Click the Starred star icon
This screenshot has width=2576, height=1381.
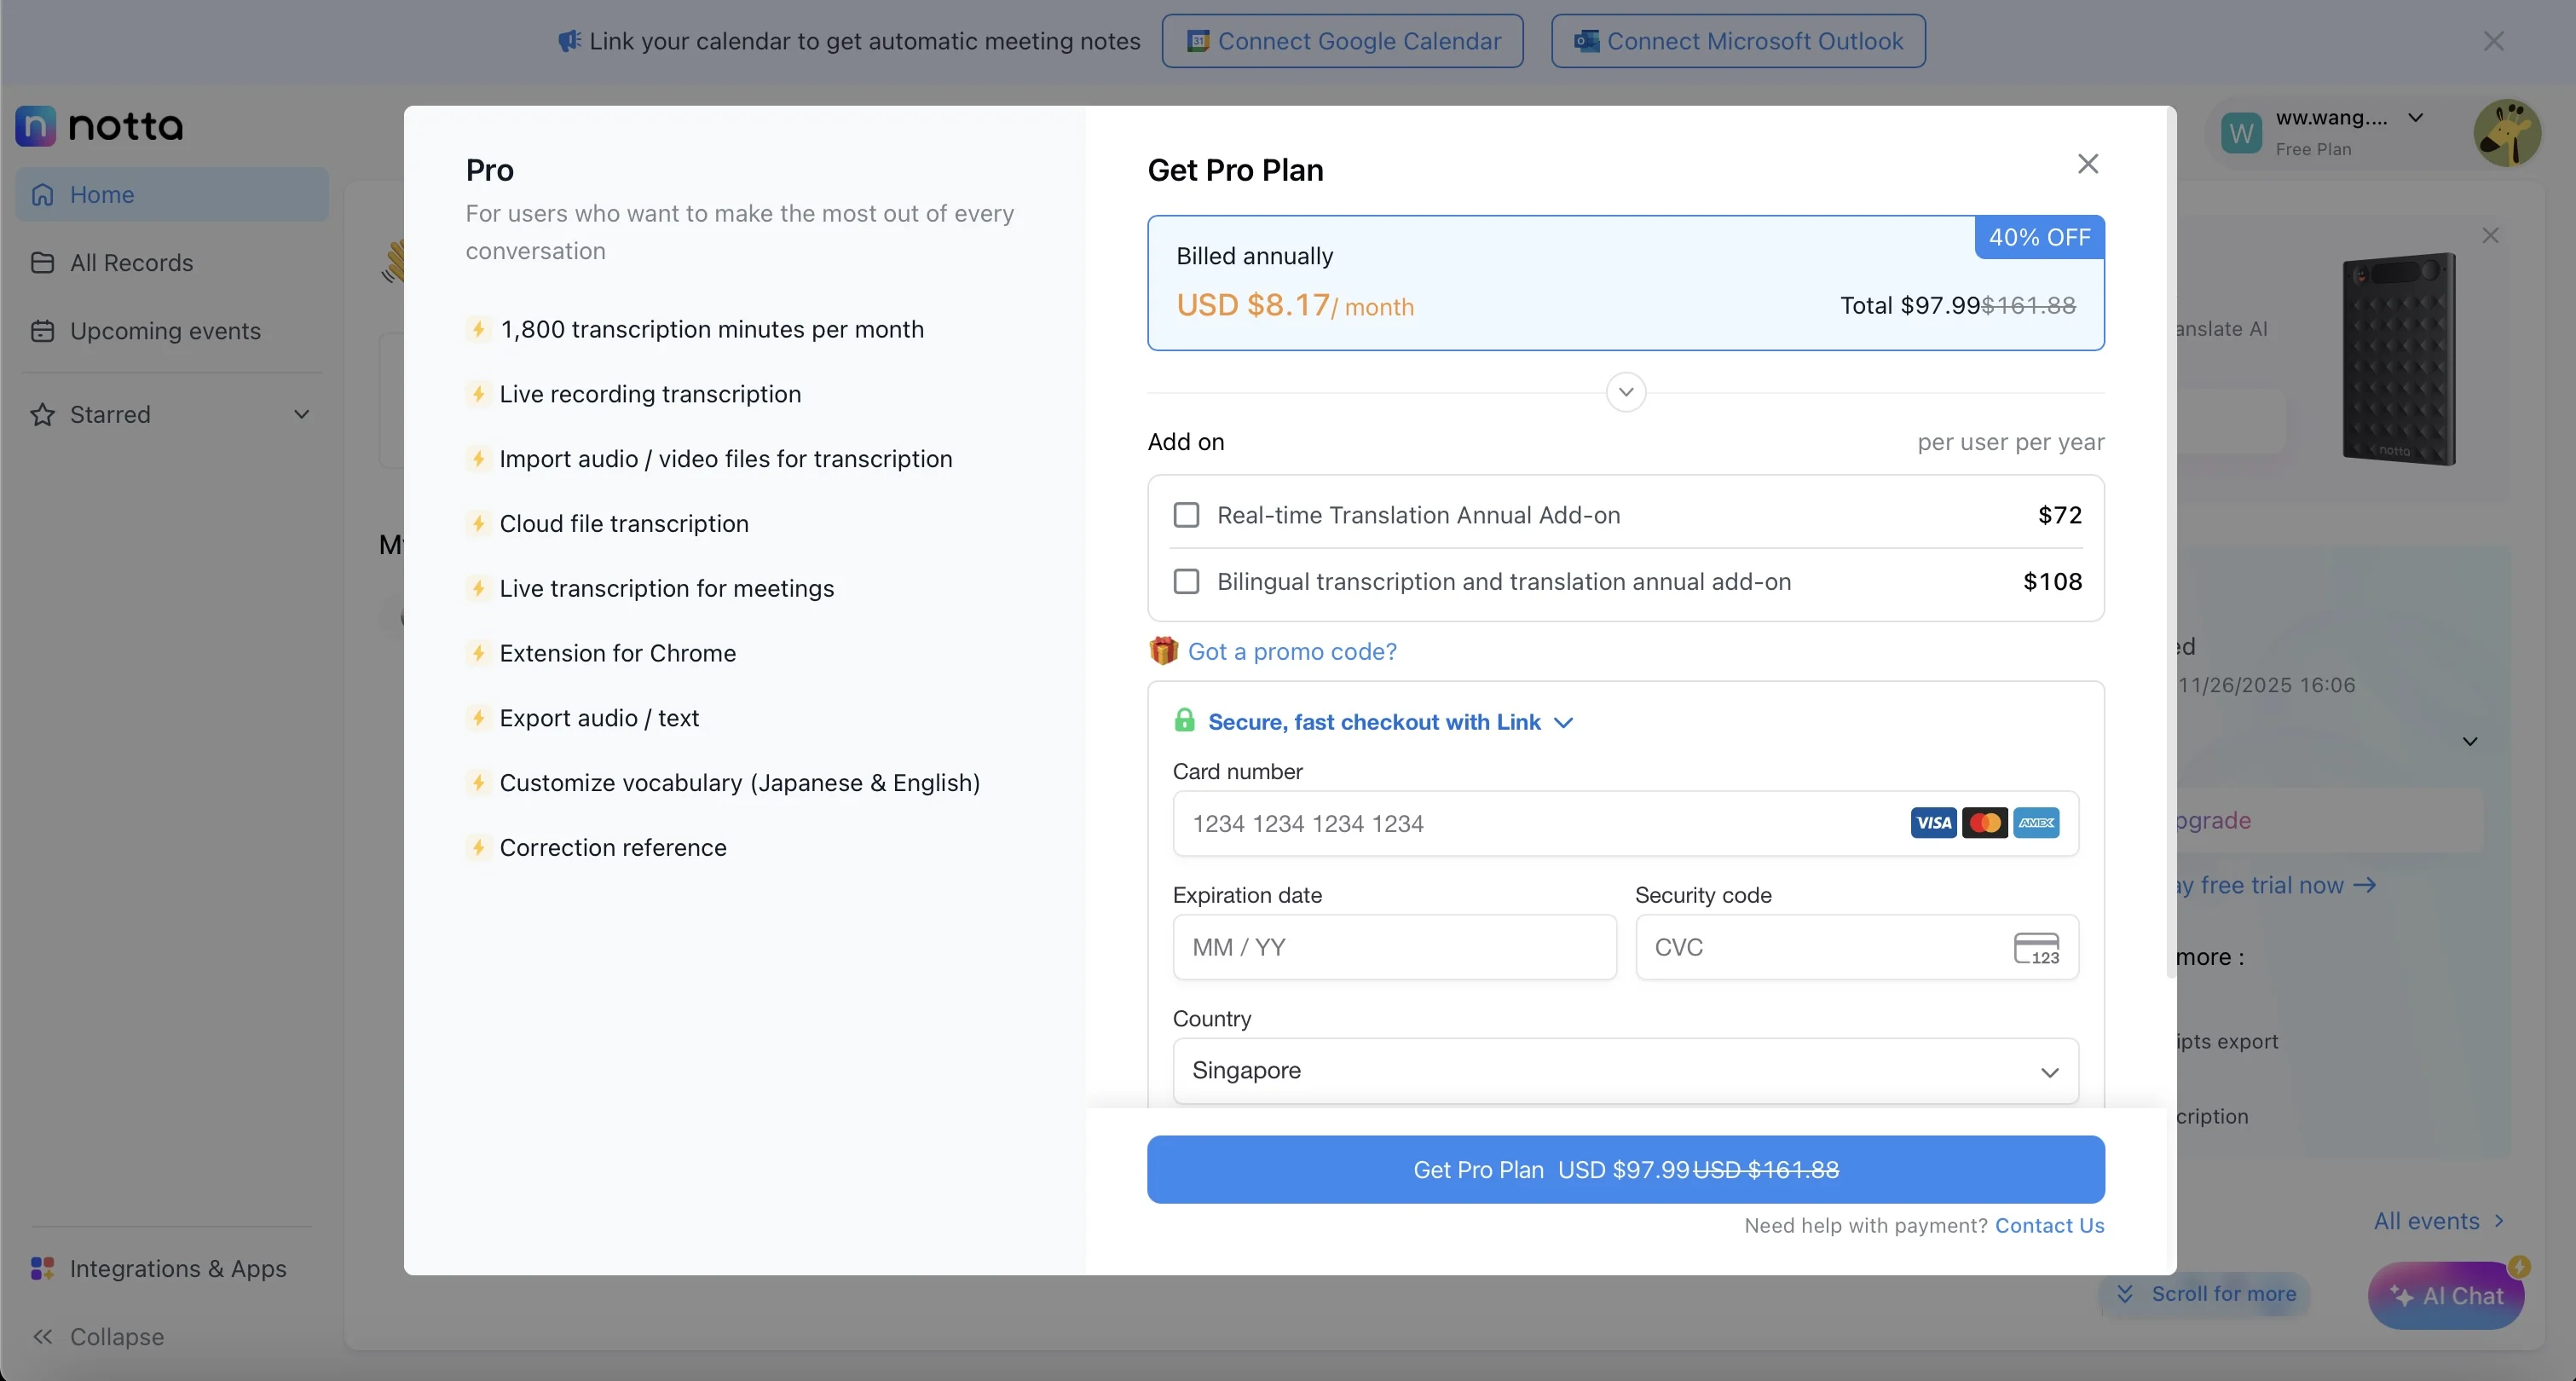click(x=40, y=414)
